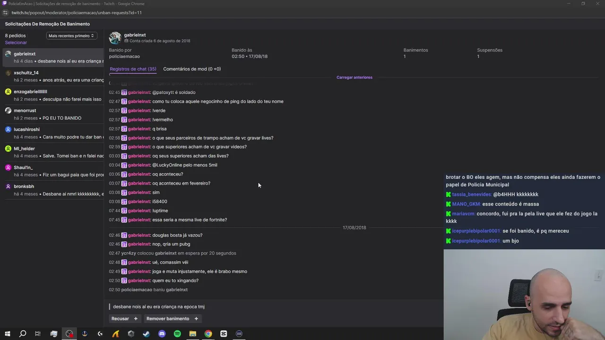Click the lucashiroshi avatar icon
605x340 pixels.
coord(8,129)
